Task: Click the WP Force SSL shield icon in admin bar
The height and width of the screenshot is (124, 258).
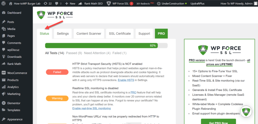Action: pyautogui.click(x=109, y=4)
